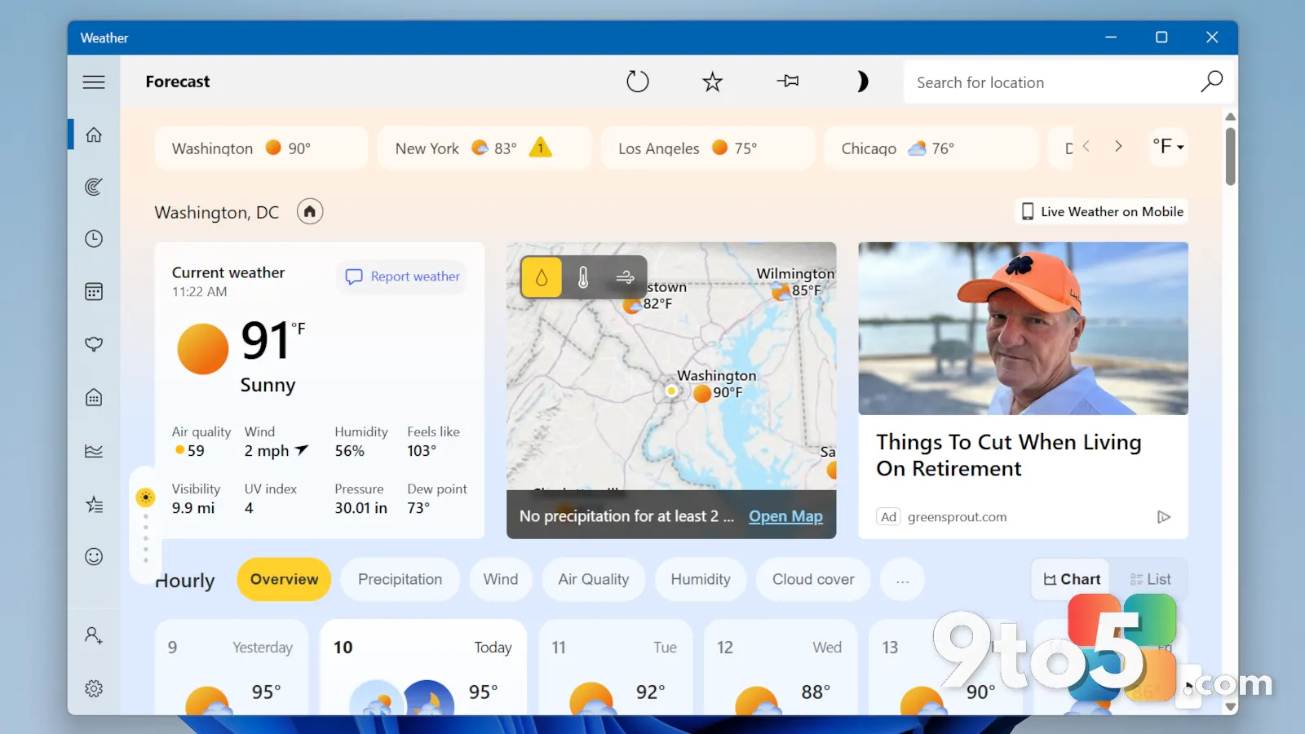Viewport: 1305px width, 734px height.
Task: Go to Forecast home in sidebar
Action: point(94,135)
